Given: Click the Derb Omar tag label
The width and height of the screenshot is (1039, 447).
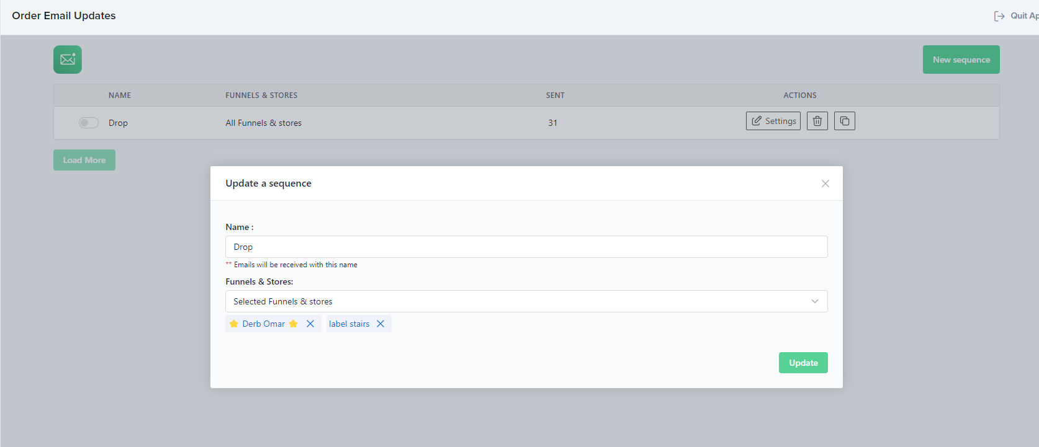Looking at the screenshot, I should (x=264, y=324).
